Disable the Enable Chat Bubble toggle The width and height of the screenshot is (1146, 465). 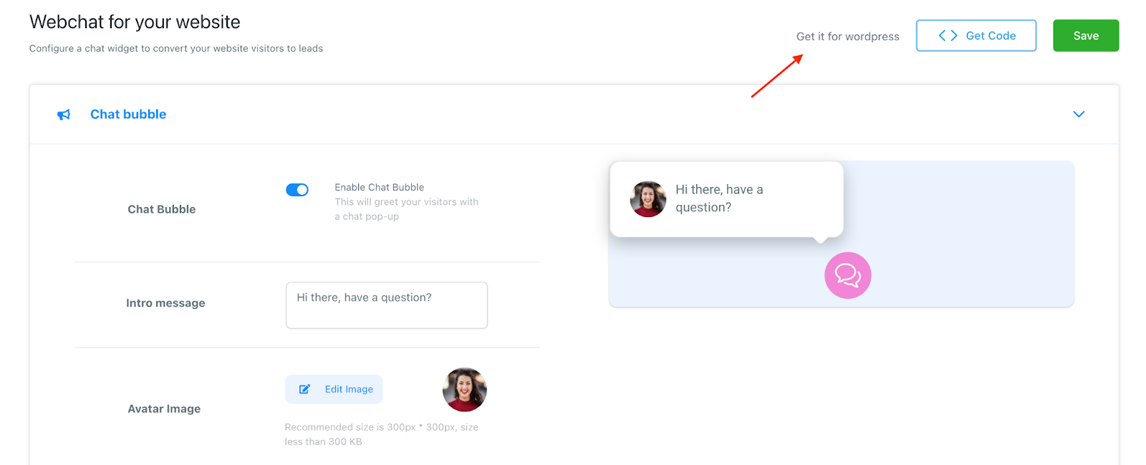pyautogui.click(x=297, y=190)
